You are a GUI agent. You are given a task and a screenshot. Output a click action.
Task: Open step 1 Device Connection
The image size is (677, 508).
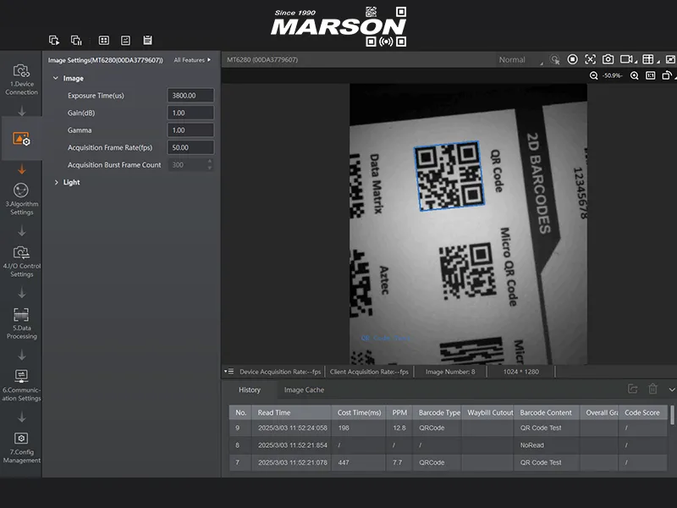[x=21, y=80]
